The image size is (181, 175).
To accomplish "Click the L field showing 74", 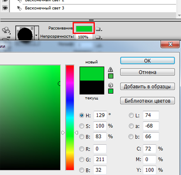I will tap(151, 115).
